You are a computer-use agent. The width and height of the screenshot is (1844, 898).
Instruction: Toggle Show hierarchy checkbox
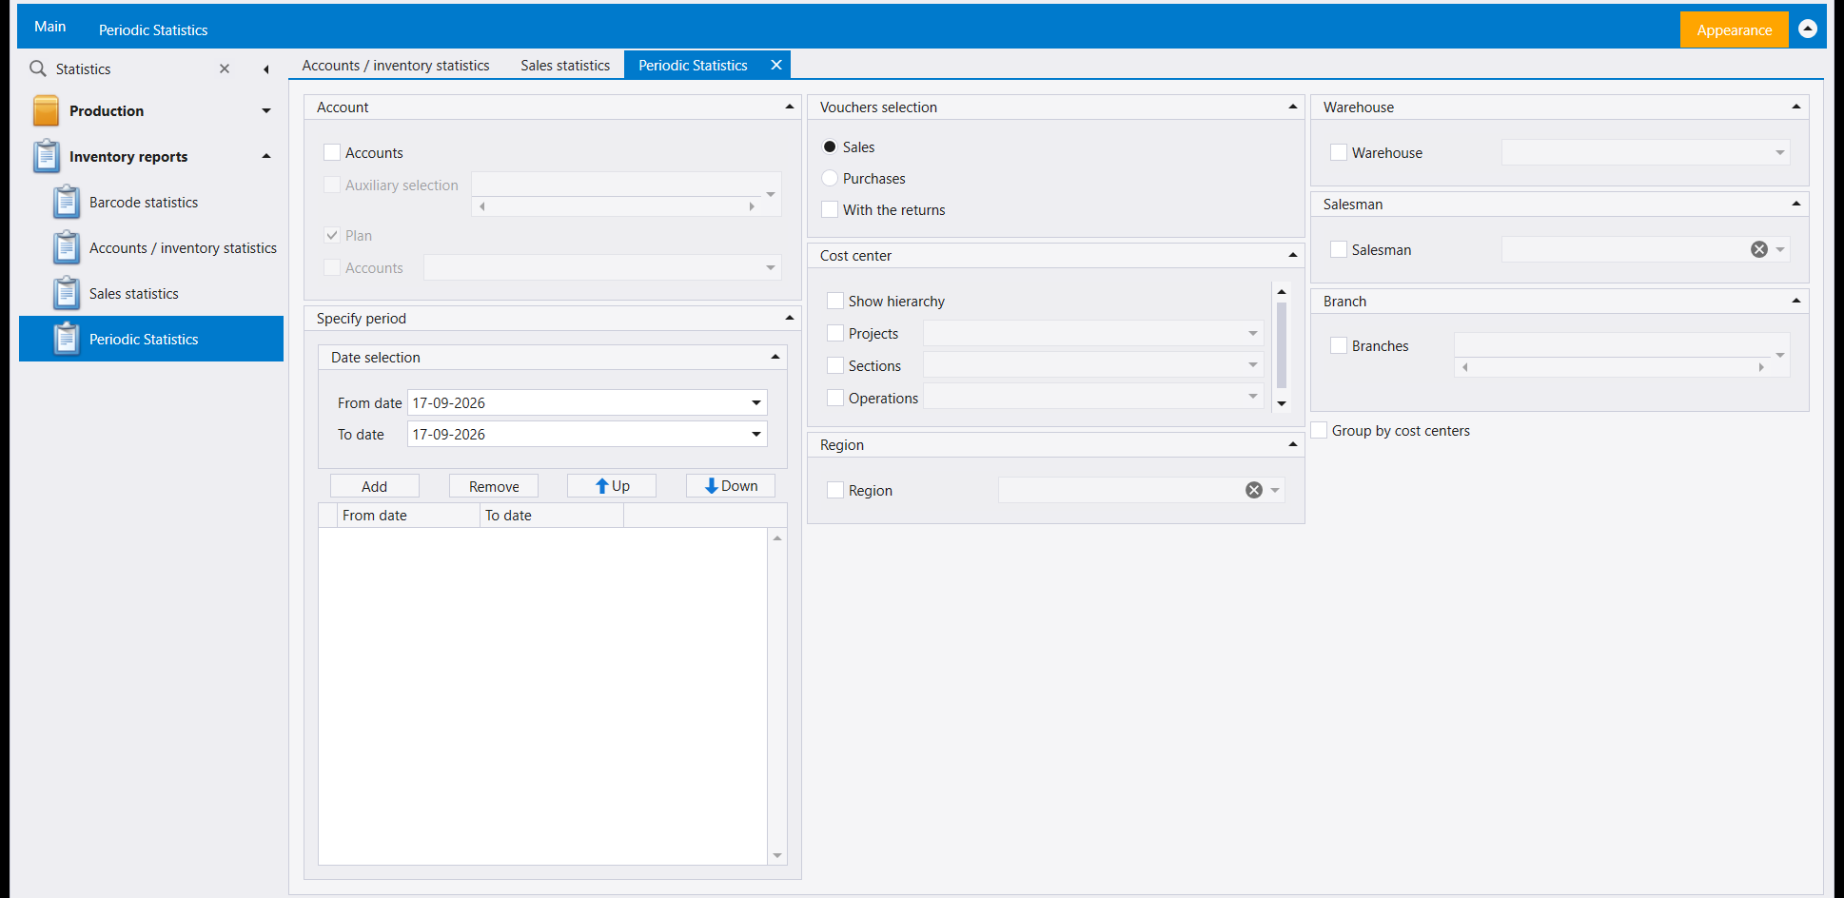[835, 301]
